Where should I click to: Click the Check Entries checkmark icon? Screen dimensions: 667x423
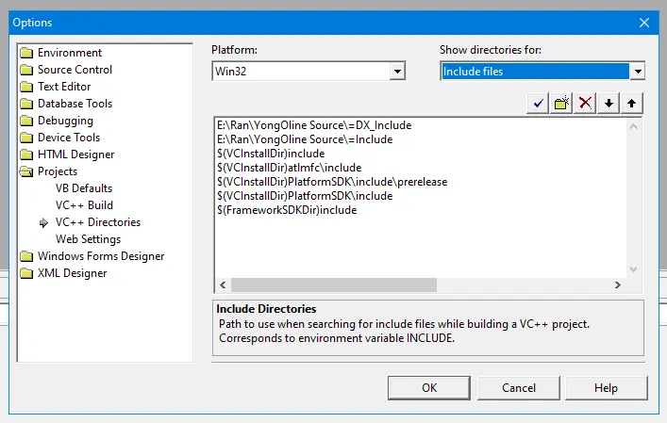pyautogui.click(x=538, y=104)
